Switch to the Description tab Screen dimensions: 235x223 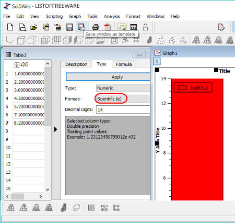(76, 64)
